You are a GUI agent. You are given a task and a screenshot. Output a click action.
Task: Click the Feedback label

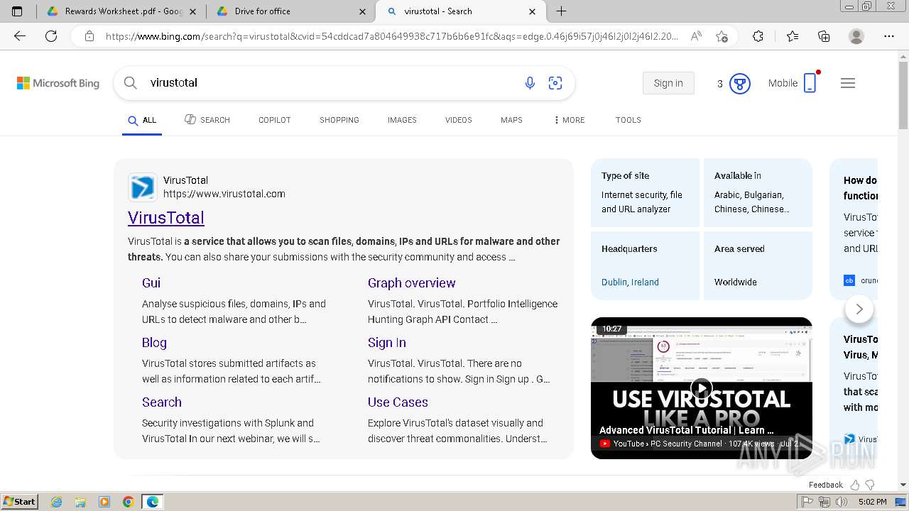pos(825,485)
